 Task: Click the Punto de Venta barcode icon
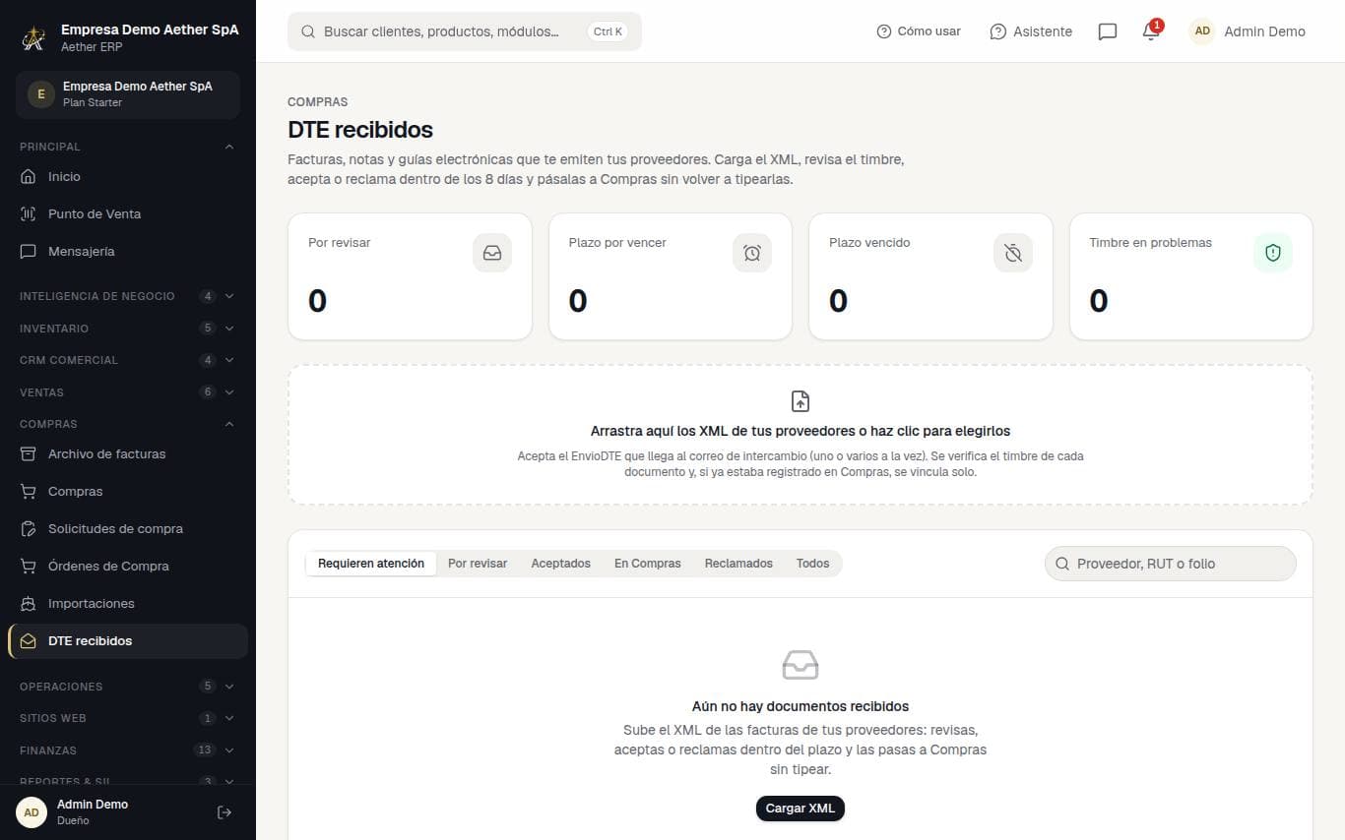(x=29, y=214)
